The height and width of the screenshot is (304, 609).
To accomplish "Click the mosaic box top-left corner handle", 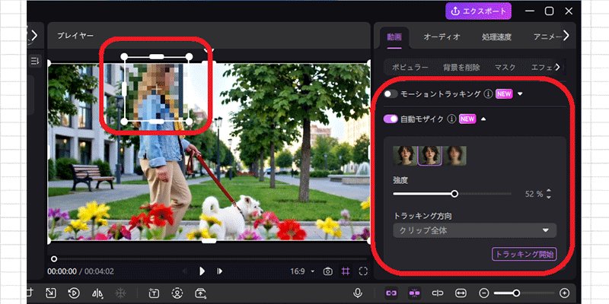I will point(124,57).
